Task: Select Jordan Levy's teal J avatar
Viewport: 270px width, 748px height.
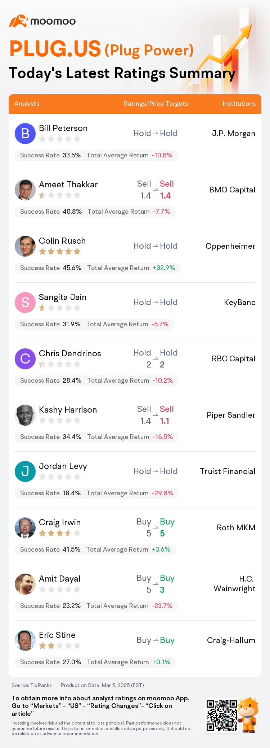Action: pos(25,471)
